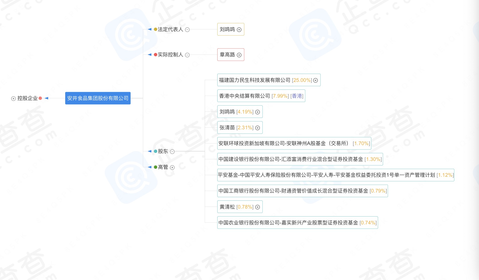Select the central 安井食品集团股份有限公司 node
This screenshot has width=479, height=280.
[98, 98]
